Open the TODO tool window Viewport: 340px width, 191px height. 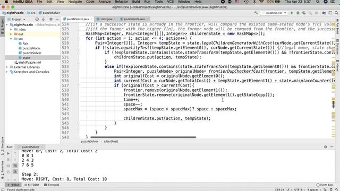tap(32, 185)
